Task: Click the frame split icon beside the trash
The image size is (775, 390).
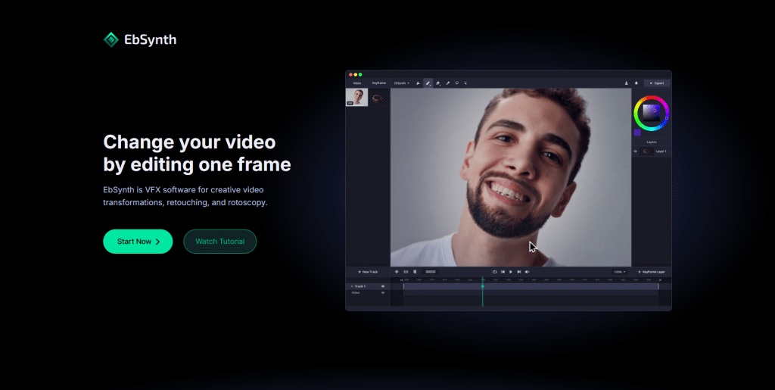Action: [x=406, y=272]
